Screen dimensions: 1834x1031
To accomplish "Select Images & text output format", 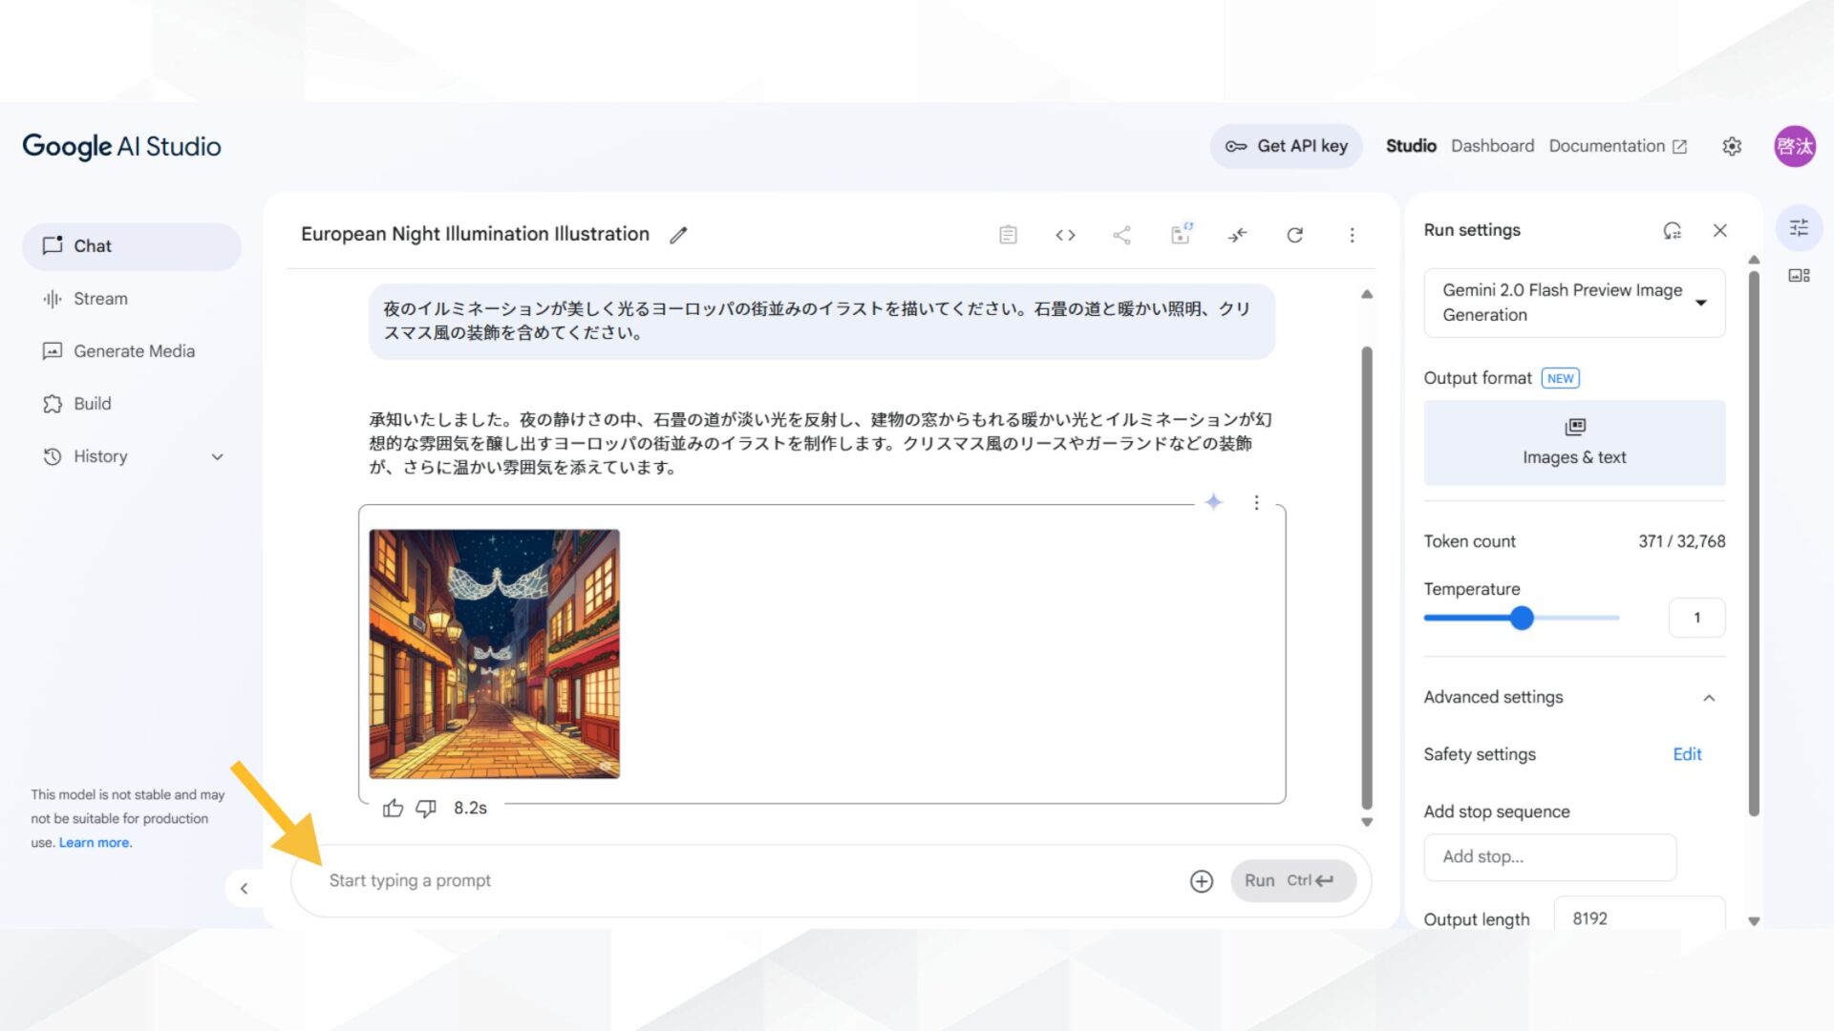I will 1573,442.
